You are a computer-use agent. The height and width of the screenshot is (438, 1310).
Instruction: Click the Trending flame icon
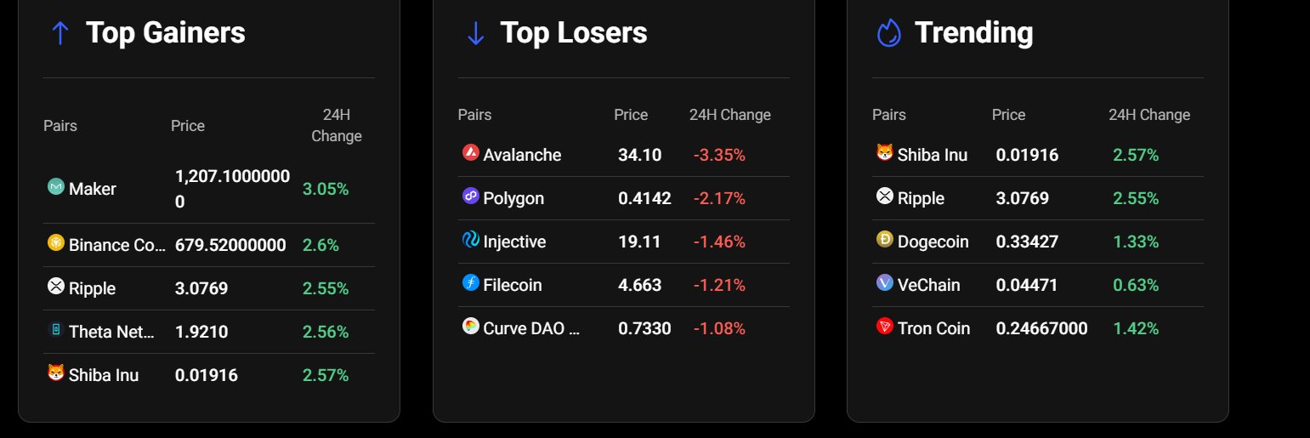888,33
